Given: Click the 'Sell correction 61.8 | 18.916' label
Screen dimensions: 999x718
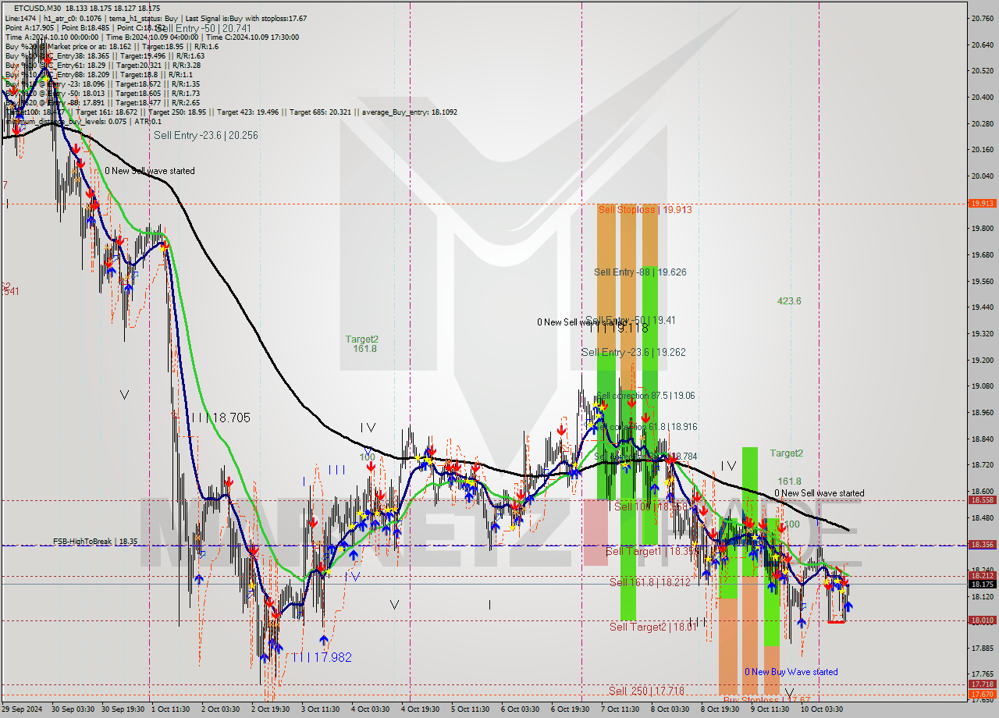Looking at the screenshot, I should coord(646,428).
